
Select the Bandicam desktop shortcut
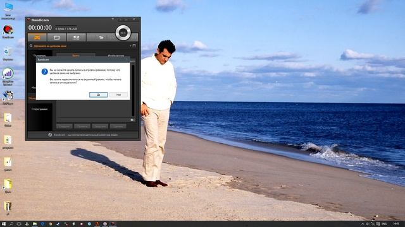pyautogui.click(x=8, y=32)
